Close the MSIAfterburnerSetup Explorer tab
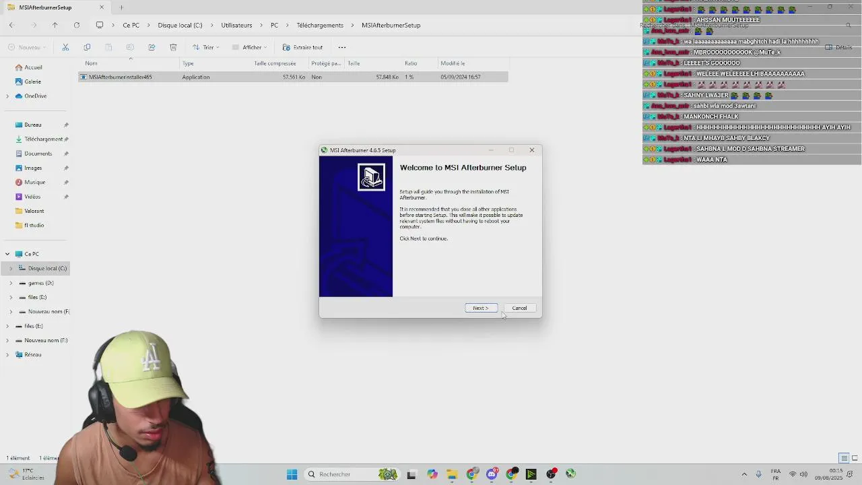 102,7
